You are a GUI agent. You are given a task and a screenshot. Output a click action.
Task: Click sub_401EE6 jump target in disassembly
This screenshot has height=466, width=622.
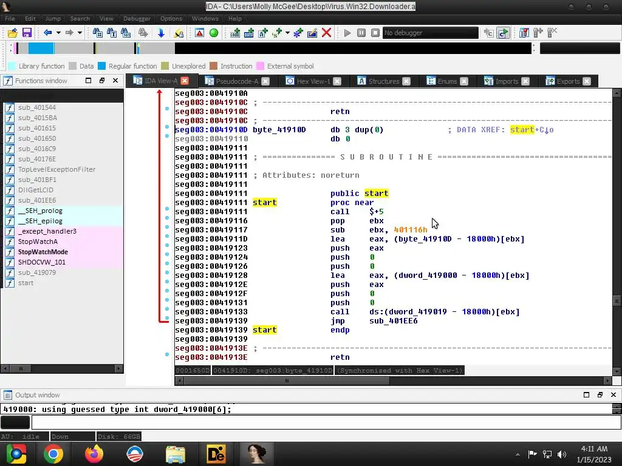pos(393,320)
